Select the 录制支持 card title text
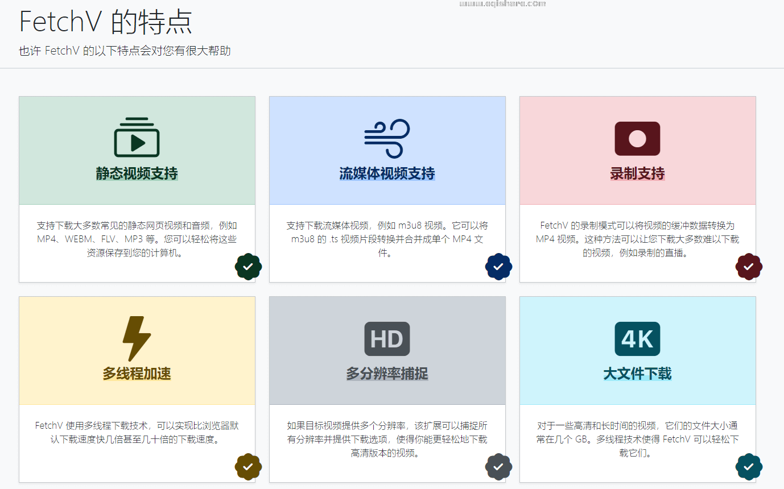This screenshot has height=489, width=784. 637,174
